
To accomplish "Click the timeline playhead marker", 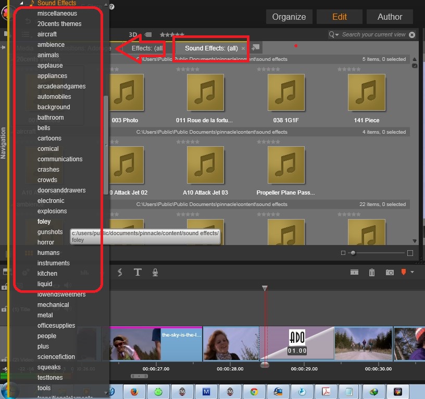I will (265, 288).
